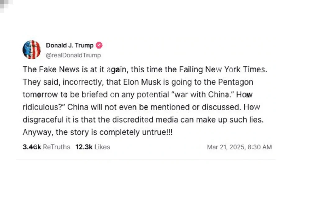Click the word "Pentagon" in the post

click(x=236, y=82)
